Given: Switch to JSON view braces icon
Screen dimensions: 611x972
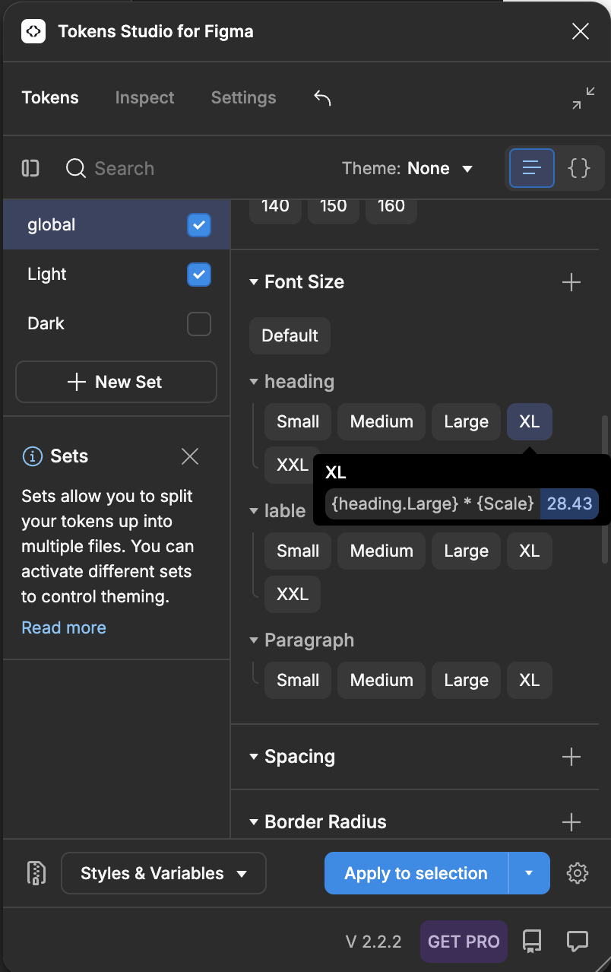Looking at the screenshot, I should [579, 167].
